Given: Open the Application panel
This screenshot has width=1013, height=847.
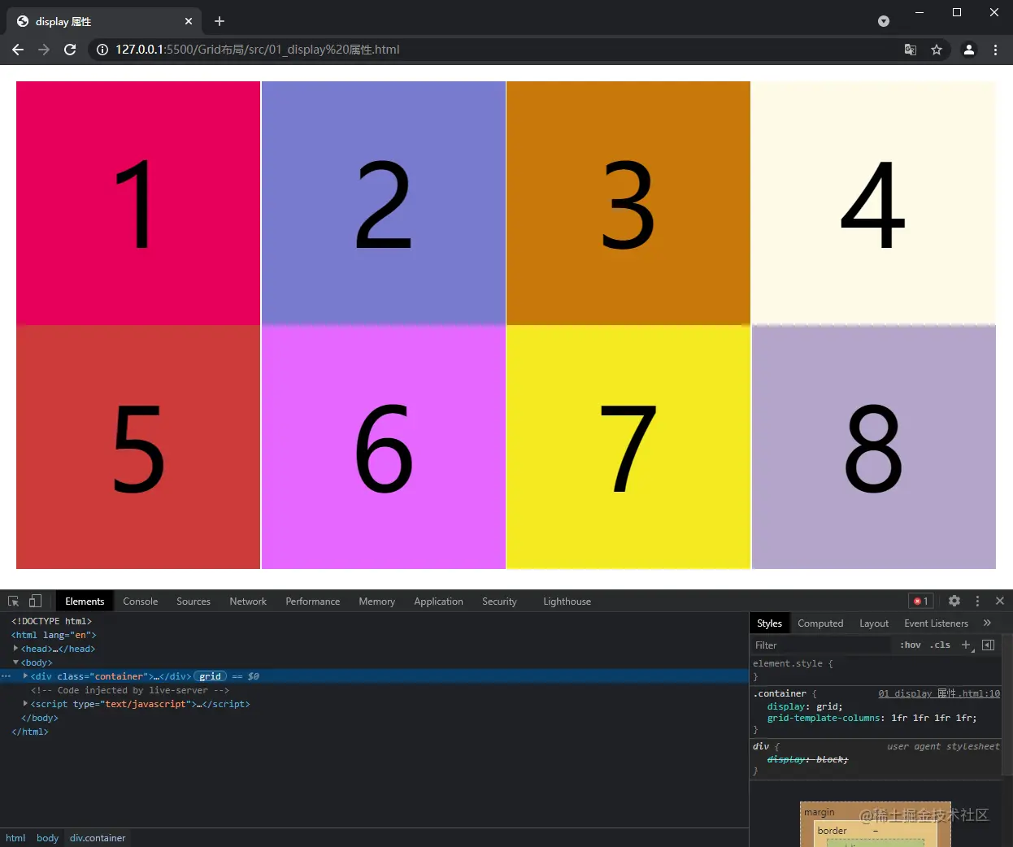Looking at the screenshot, I should click(438, 602).
